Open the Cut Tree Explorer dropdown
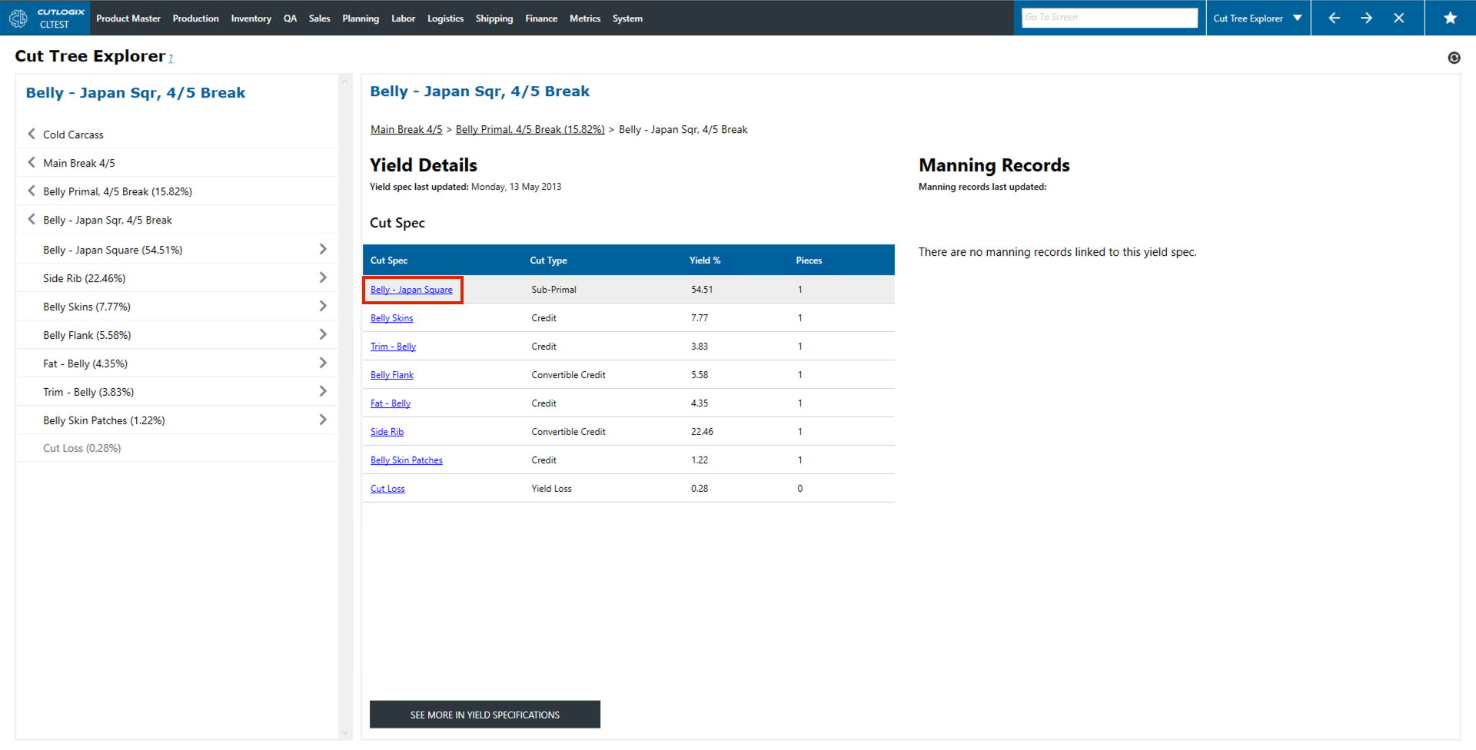The image size is (1476, 750). point(1257,18)
